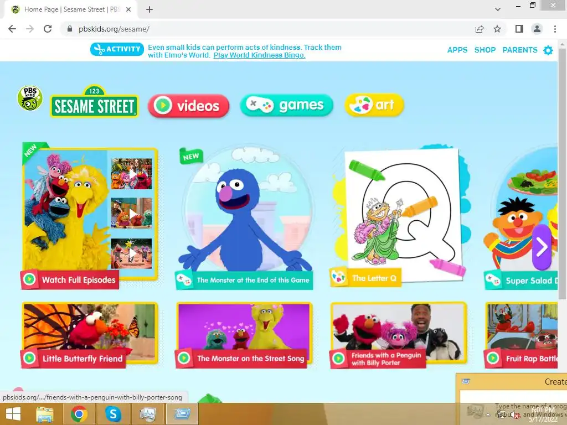Toggle the Chrome side panel
Viewport: 567px width, 425px height.
(519, 29)
